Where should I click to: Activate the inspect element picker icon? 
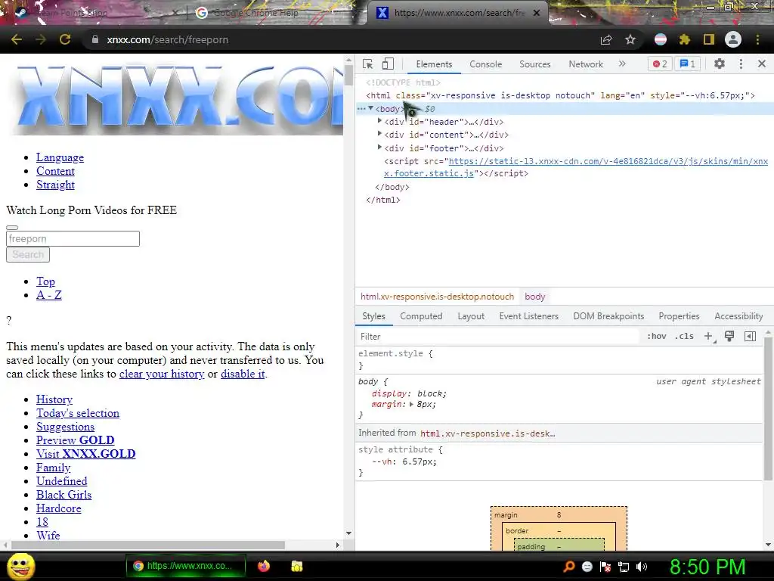368,64
